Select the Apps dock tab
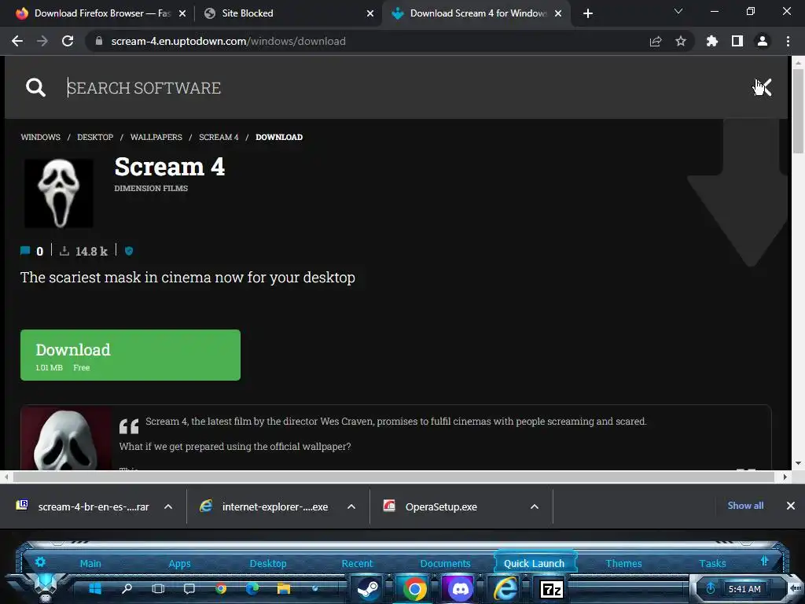Screen dimensions: 805x604 179,563
